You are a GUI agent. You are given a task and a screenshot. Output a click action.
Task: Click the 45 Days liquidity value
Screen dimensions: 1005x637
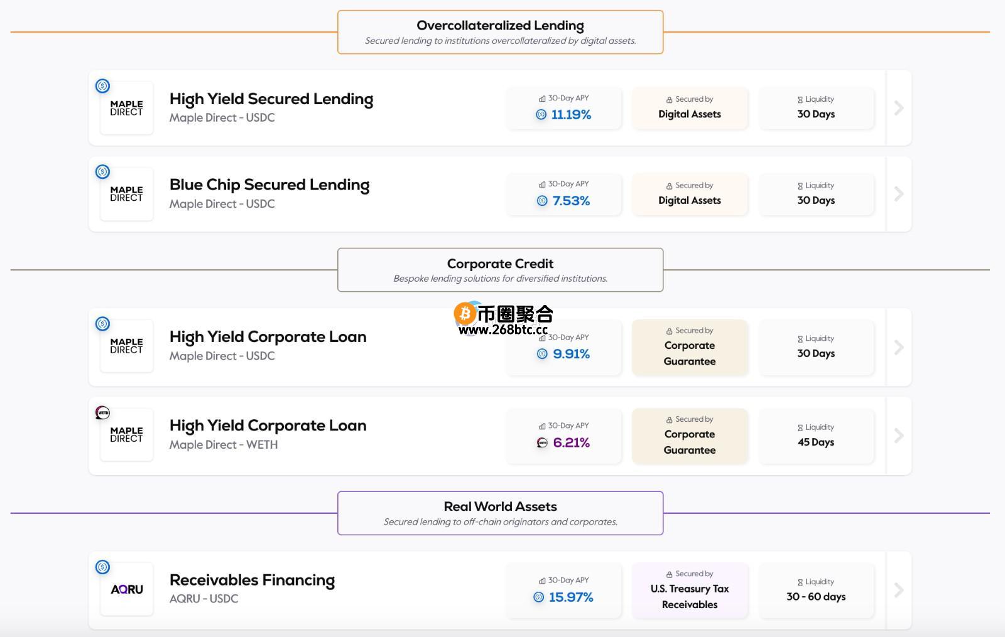816,442
